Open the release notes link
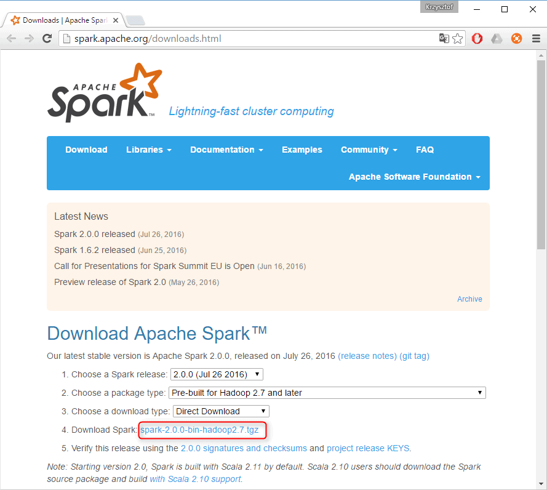The height and width of the screenshot is (490, 547). pos(367,356)
